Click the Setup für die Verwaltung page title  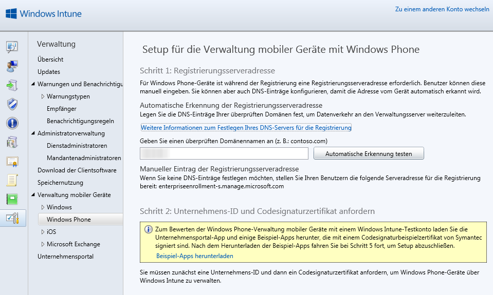click(281, 50)
